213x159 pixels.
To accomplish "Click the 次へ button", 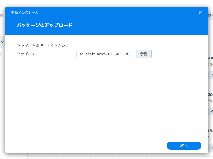I will point(184,146).
